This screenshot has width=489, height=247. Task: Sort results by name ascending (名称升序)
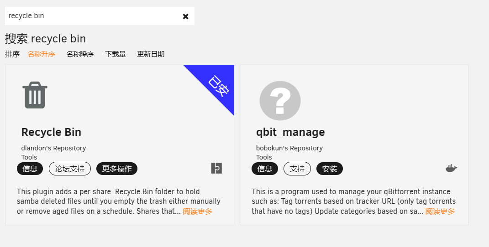(x=41, y=54)
